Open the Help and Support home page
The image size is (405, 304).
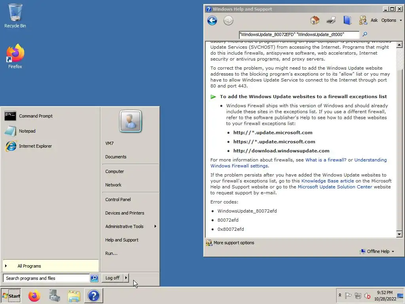[314, 20]
